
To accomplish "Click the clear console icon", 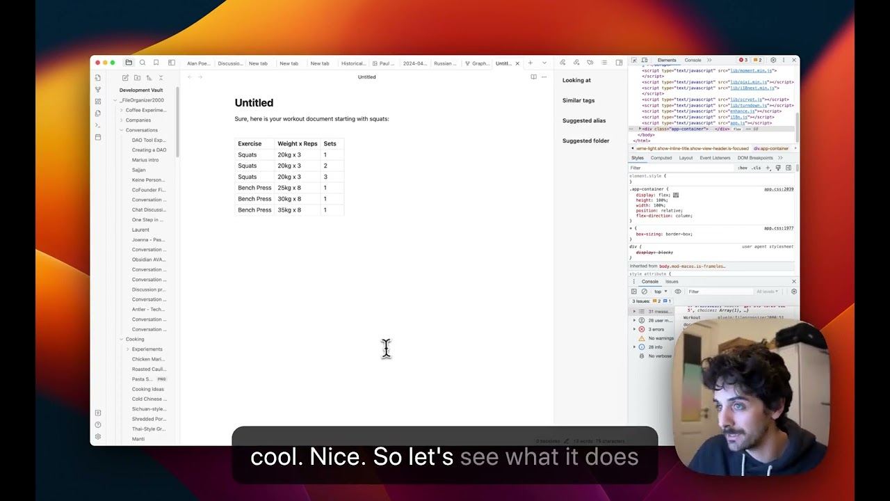I will [x=644, y=292].
